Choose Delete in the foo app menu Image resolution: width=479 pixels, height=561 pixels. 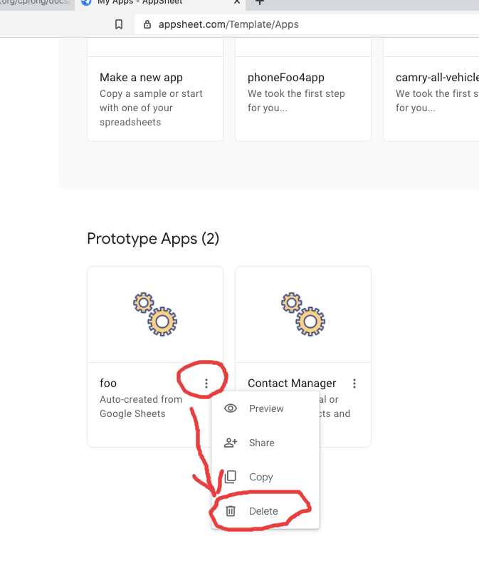(263, 511)
